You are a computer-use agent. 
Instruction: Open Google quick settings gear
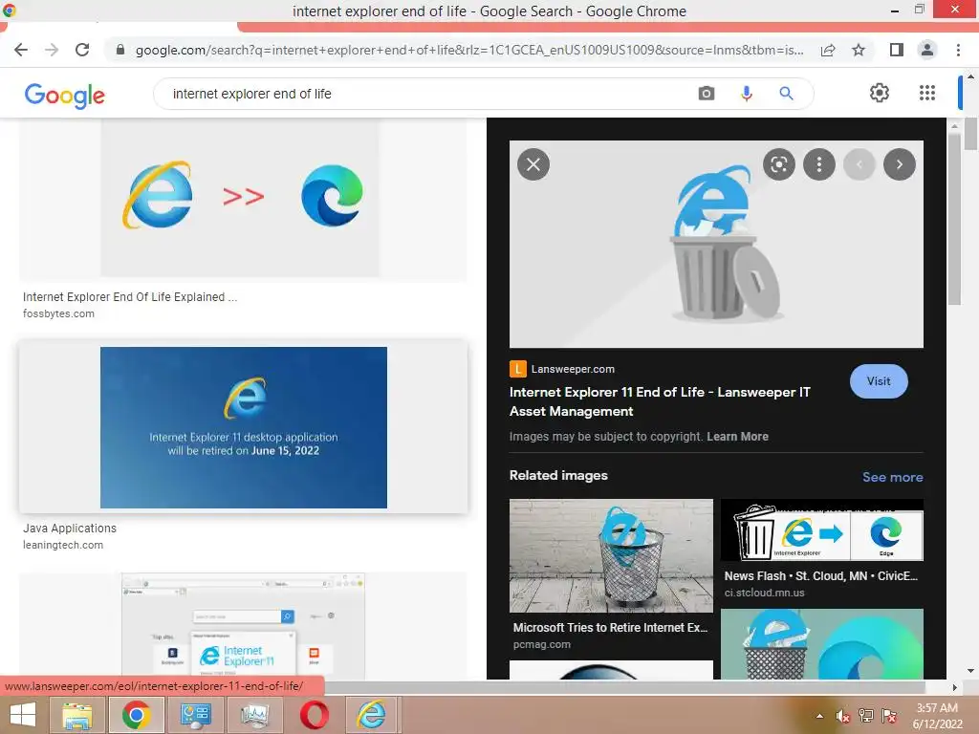pos(880,93)
